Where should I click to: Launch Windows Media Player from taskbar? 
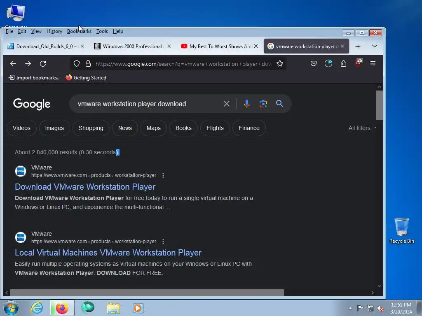click(x=138, y=308)
